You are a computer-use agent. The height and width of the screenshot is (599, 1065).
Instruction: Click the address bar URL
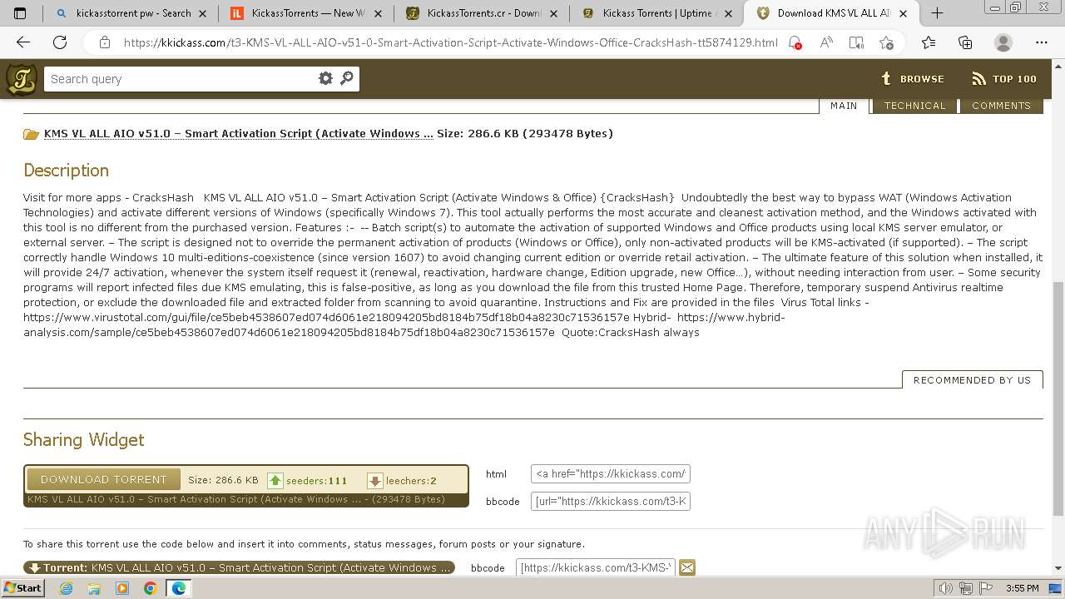click(450, 42)
